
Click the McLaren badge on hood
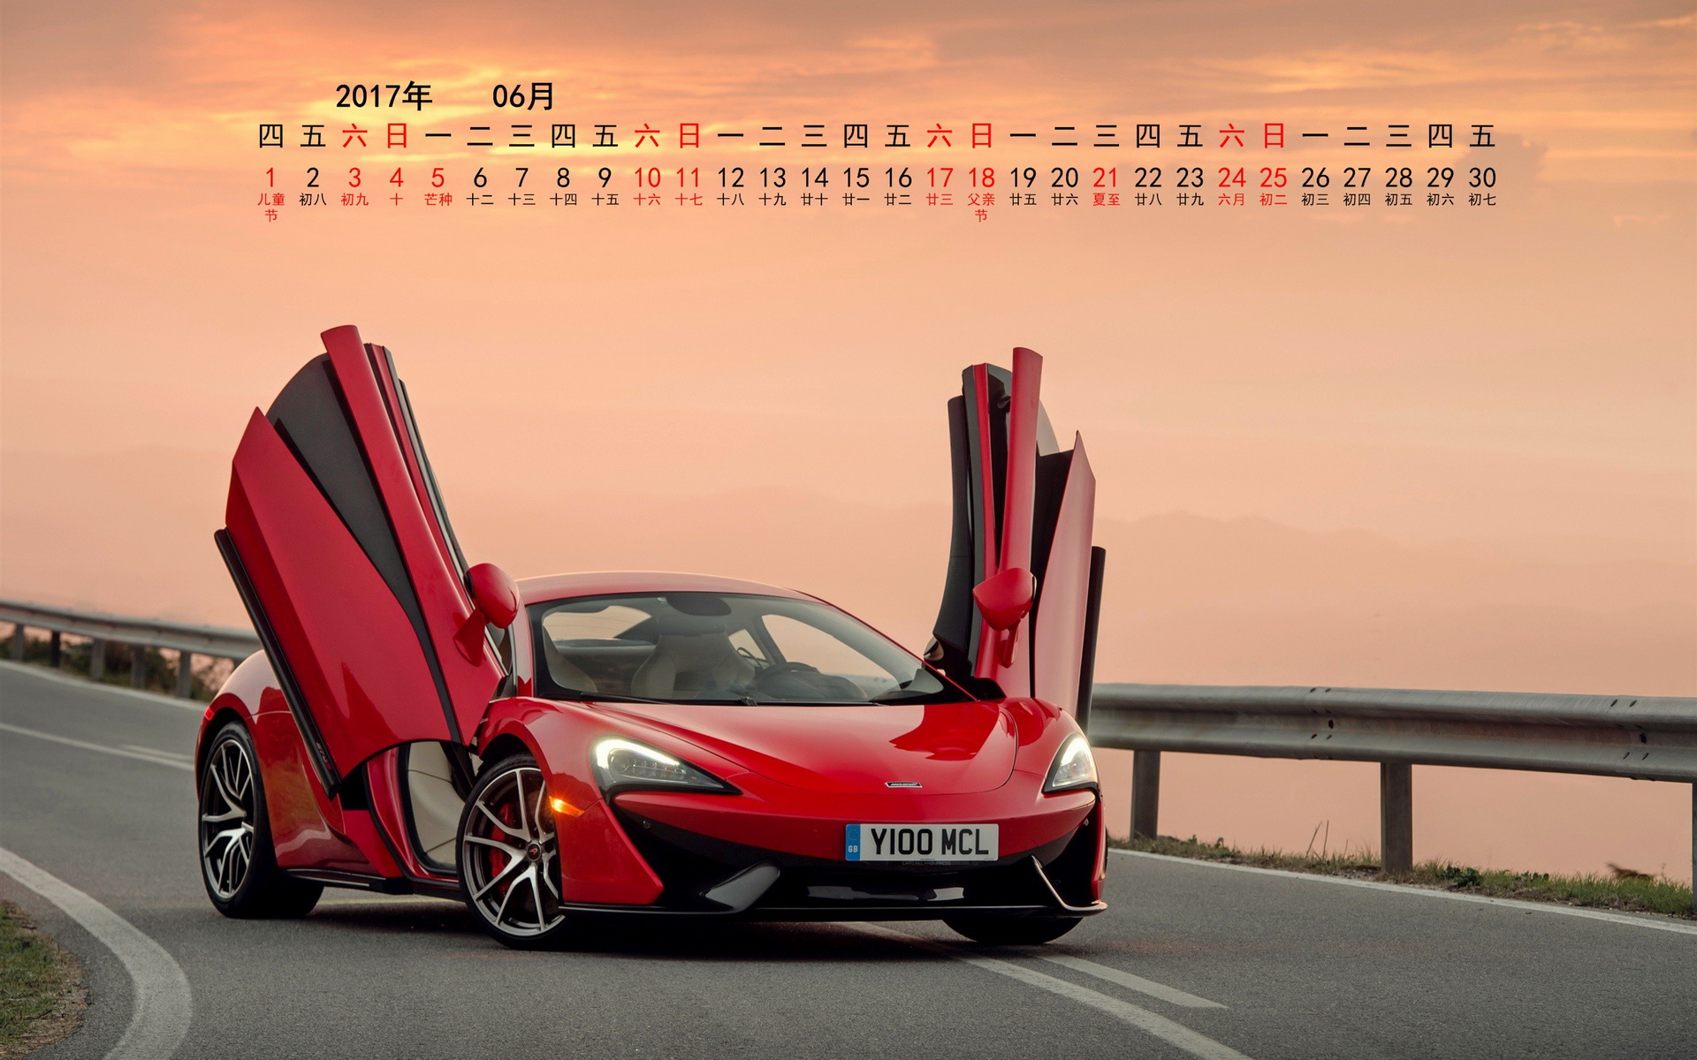tap(903, 784)
